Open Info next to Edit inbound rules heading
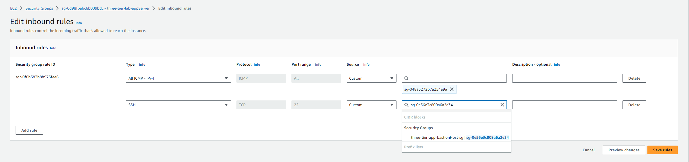This screenshot has height=162, width=689. click(x=79, y=23)
